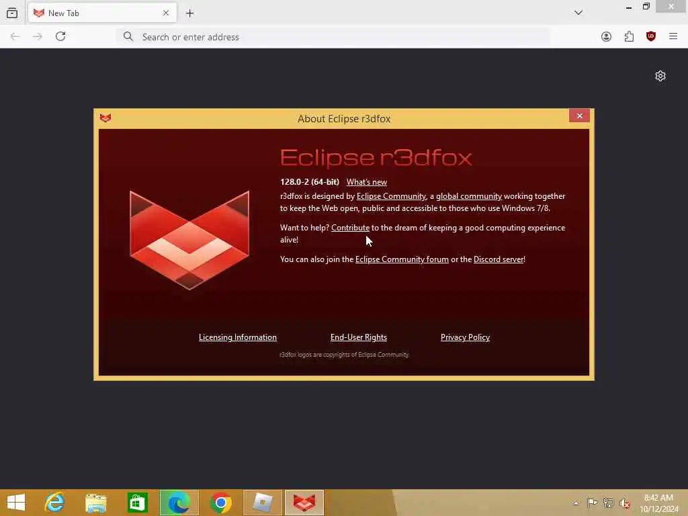Open the uBlock Origin shield icon
The width and height of the screenshot is (688, 516).
pyautogui.click(x=651, y=36)
